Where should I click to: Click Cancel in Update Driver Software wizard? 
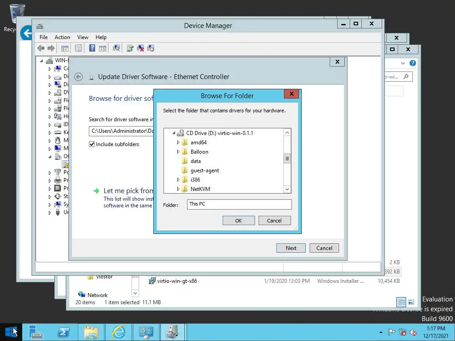click(324, 248)
